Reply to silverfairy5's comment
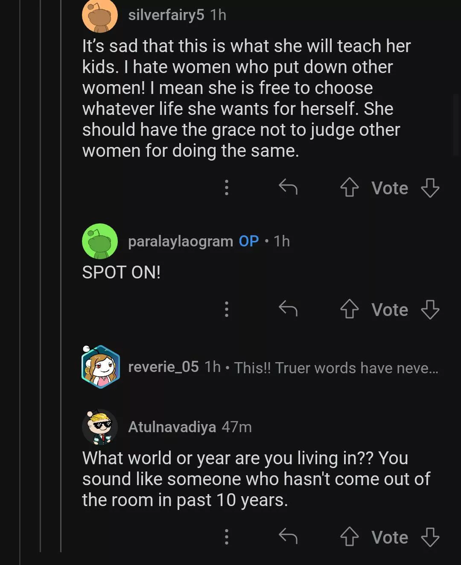The image size is (461, 565). (288, 187)
